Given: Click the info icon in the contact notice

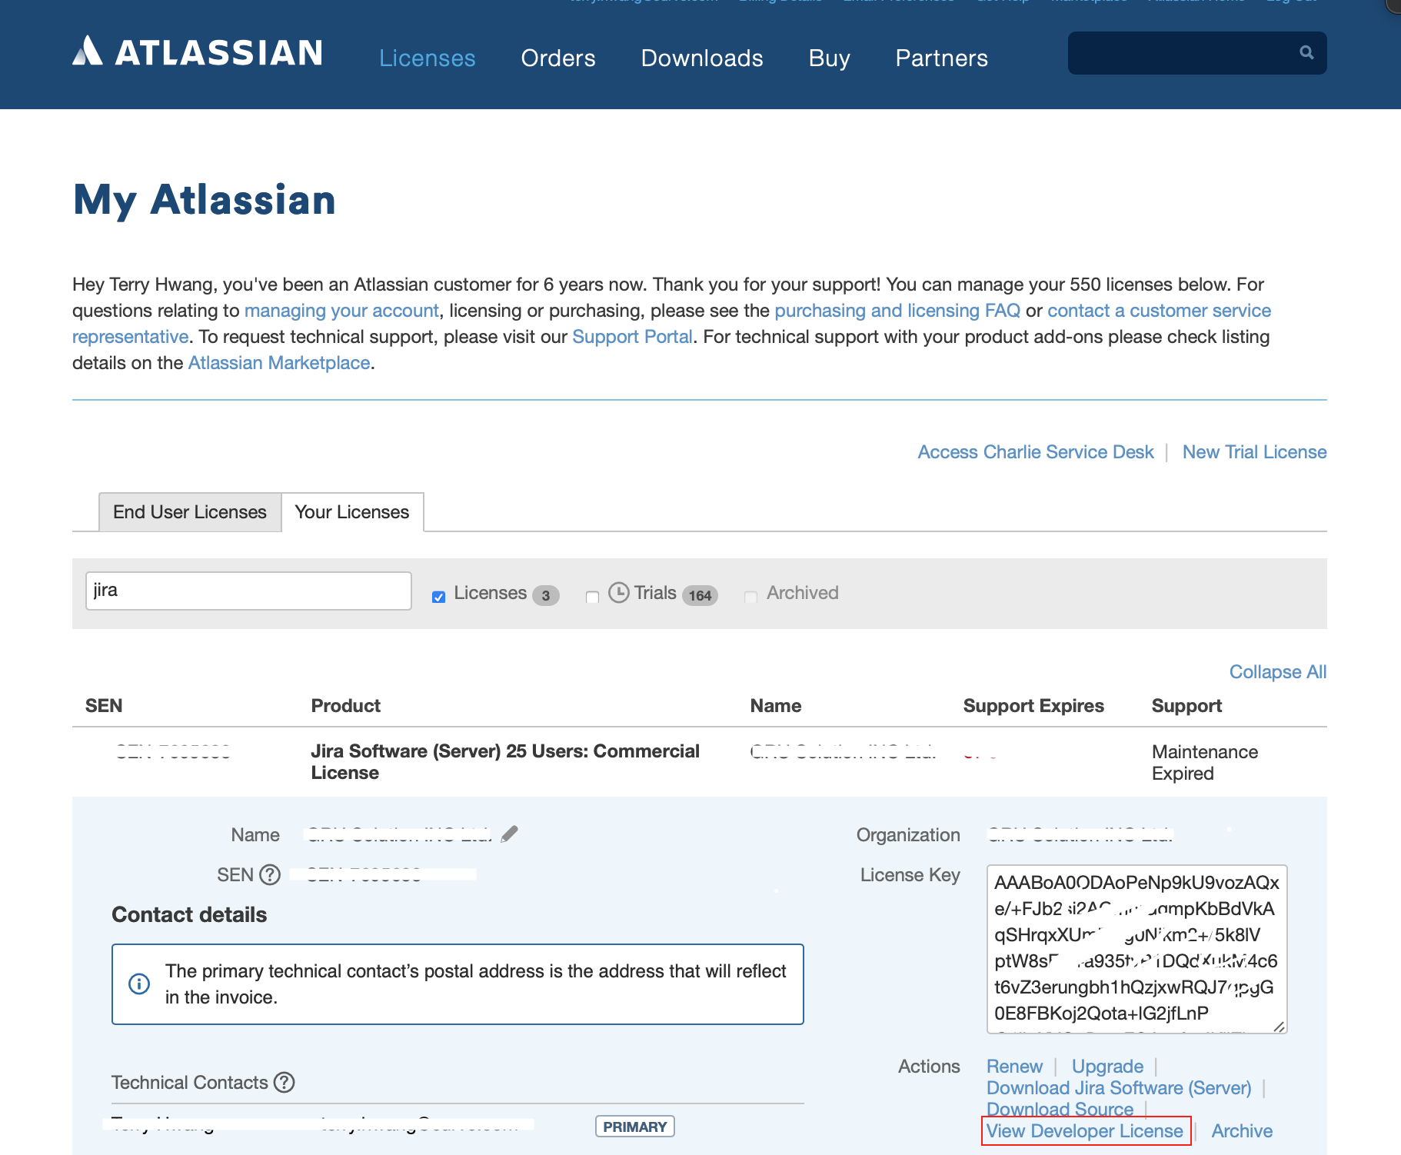Looking at the screenshot, I should click(139, 984).
